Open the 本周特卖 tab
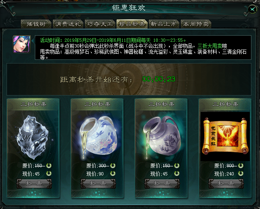 point(196,24)
